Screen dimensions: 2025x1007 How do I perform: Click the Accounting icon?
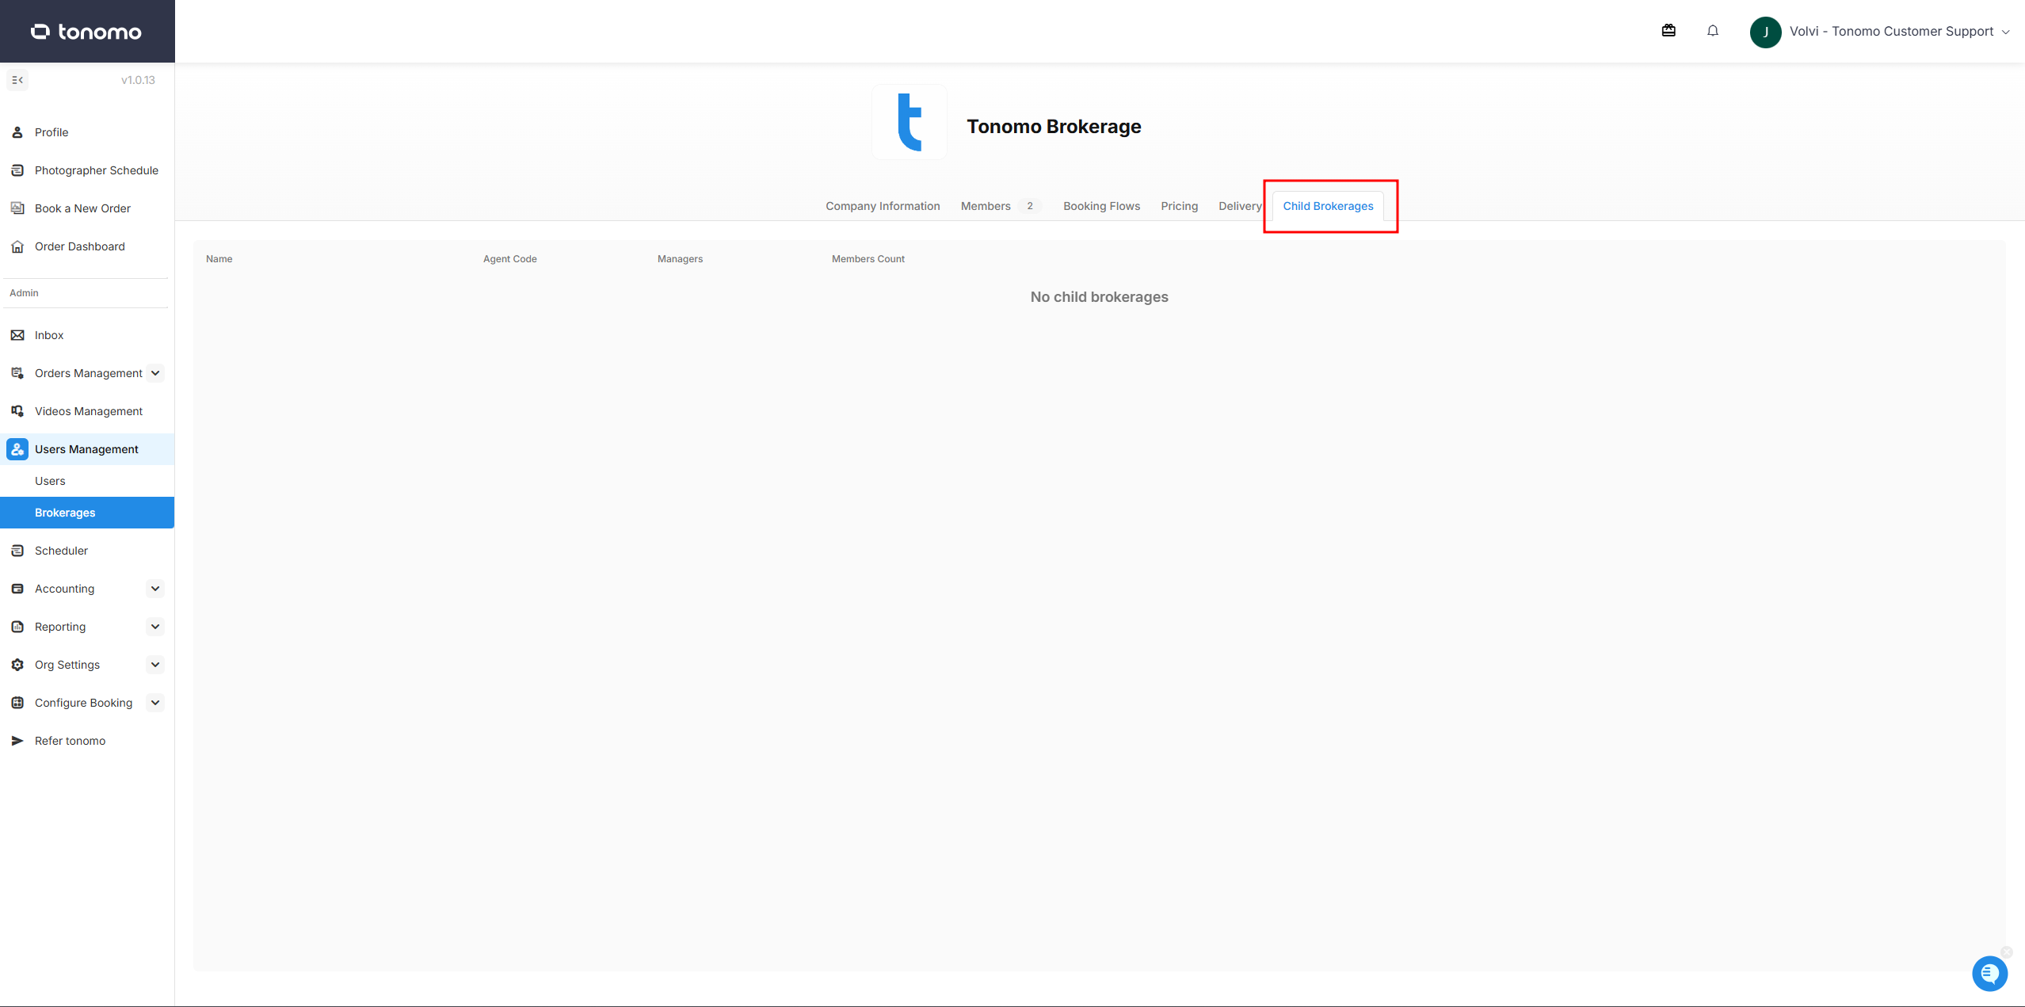click(x=17, y=589)
